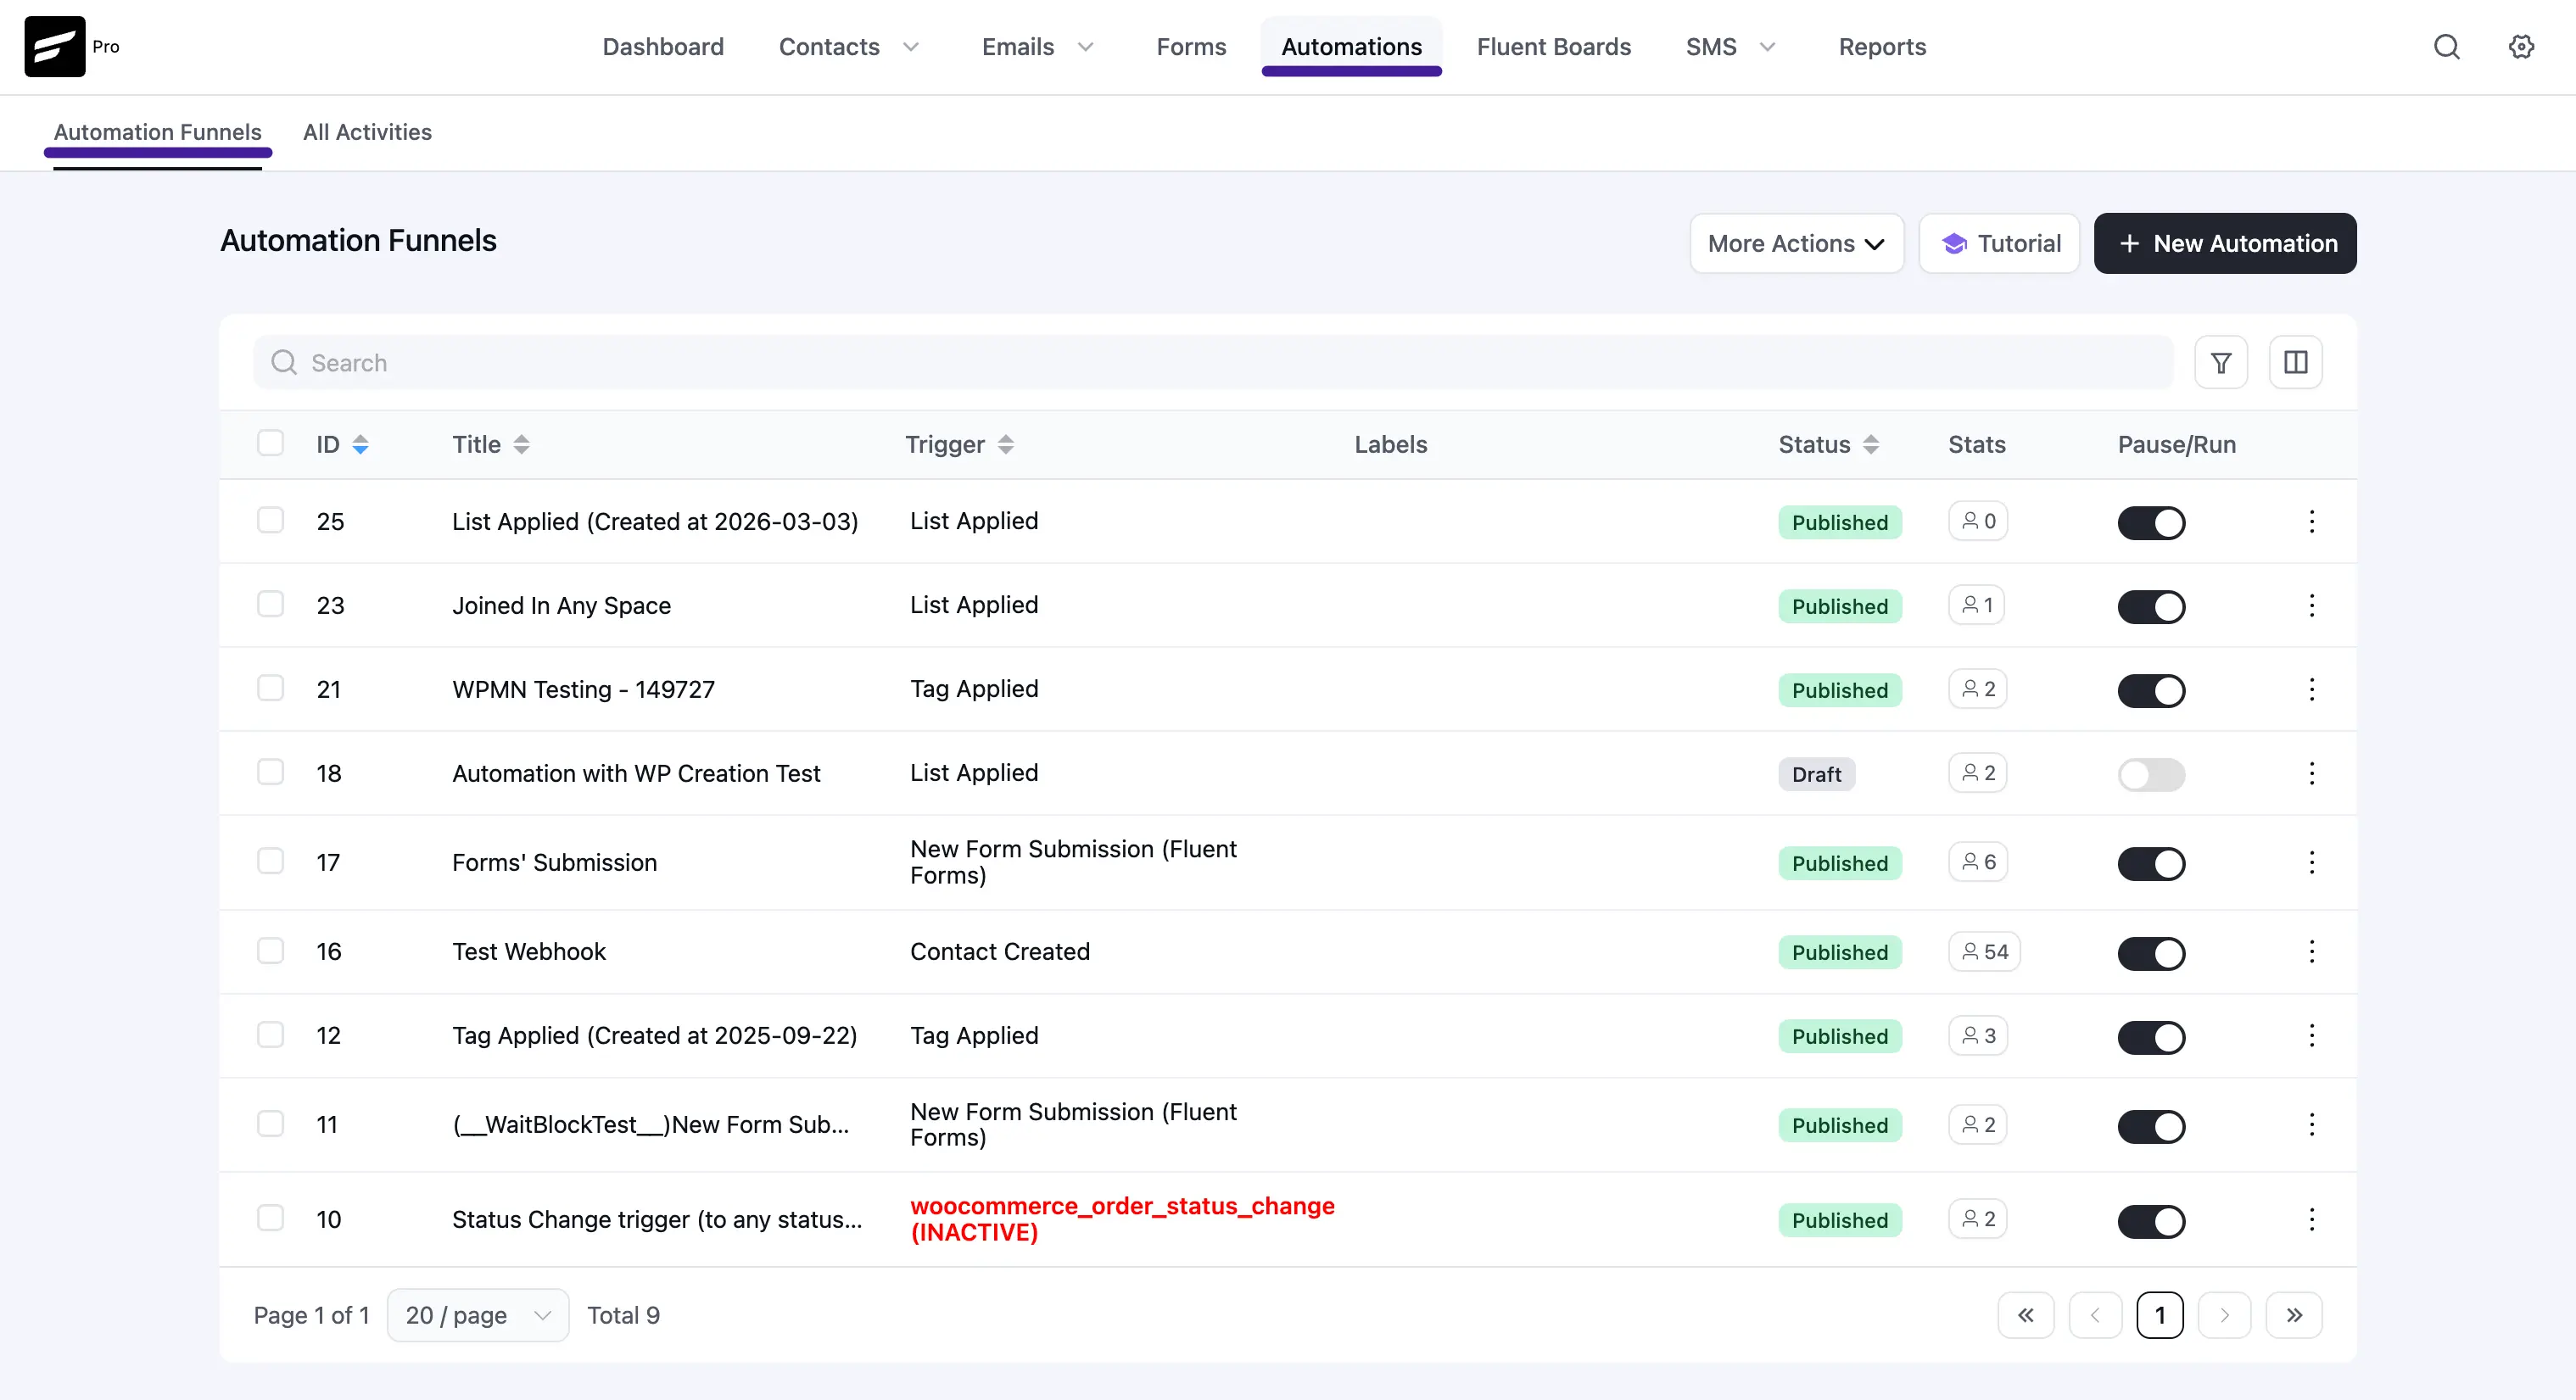
Task: Click the filter funnel icon
Action: (x=2221, y=363)
